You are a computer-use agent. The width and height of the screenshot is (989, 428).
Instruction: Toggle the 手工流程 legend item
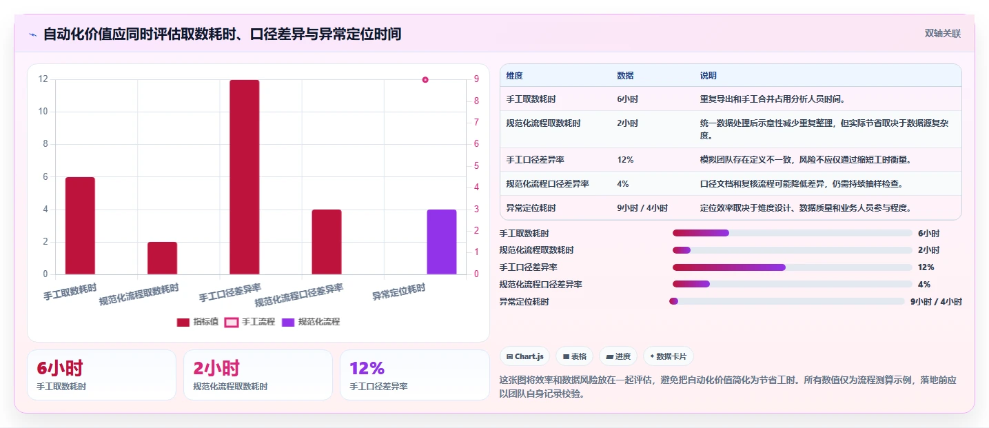coord(249,322)
